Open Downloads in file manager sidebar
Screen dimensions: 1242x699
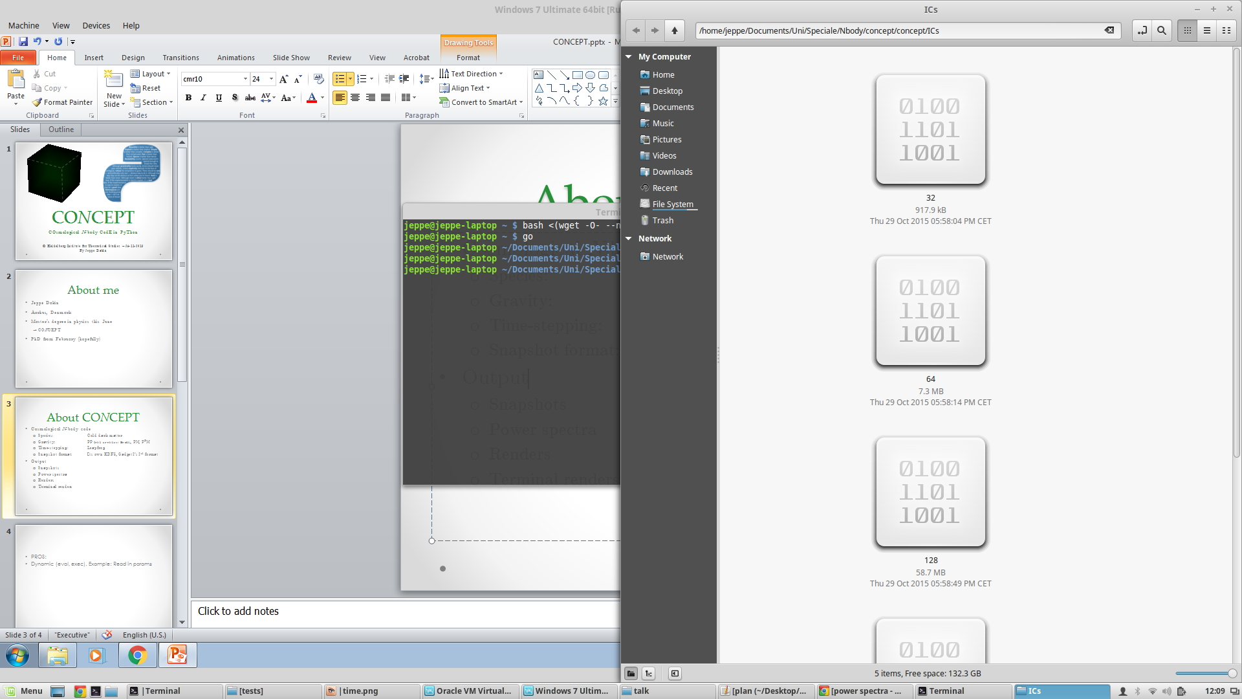(672, 172)
